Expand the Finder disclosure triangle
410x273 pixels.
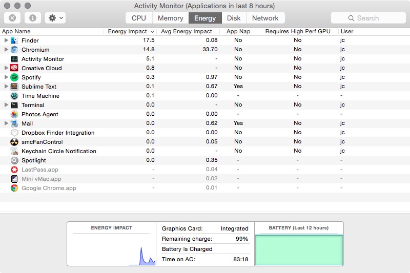coord(6,40)
